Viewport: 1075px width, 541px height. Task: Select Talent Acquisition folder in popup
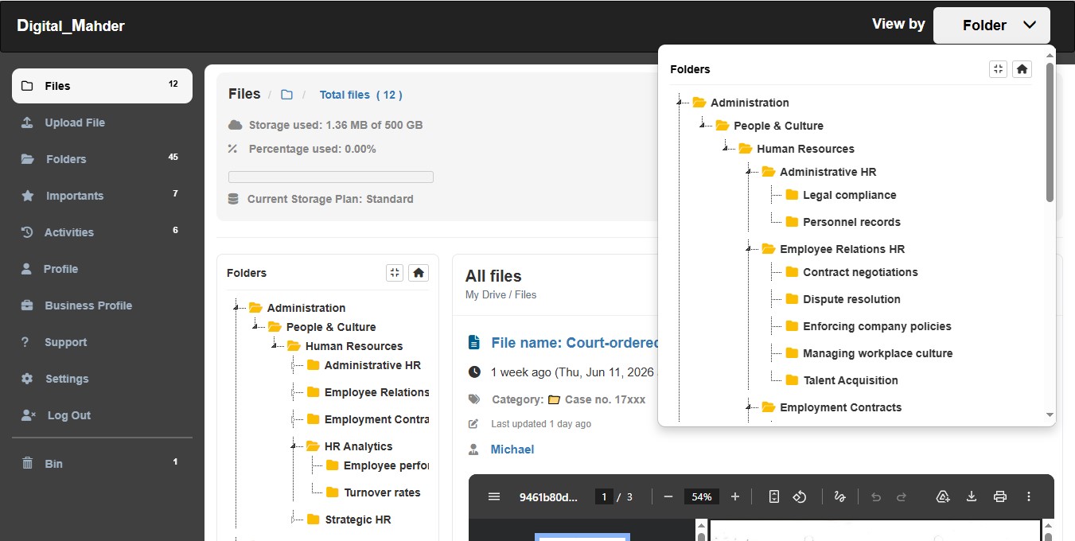851,380
